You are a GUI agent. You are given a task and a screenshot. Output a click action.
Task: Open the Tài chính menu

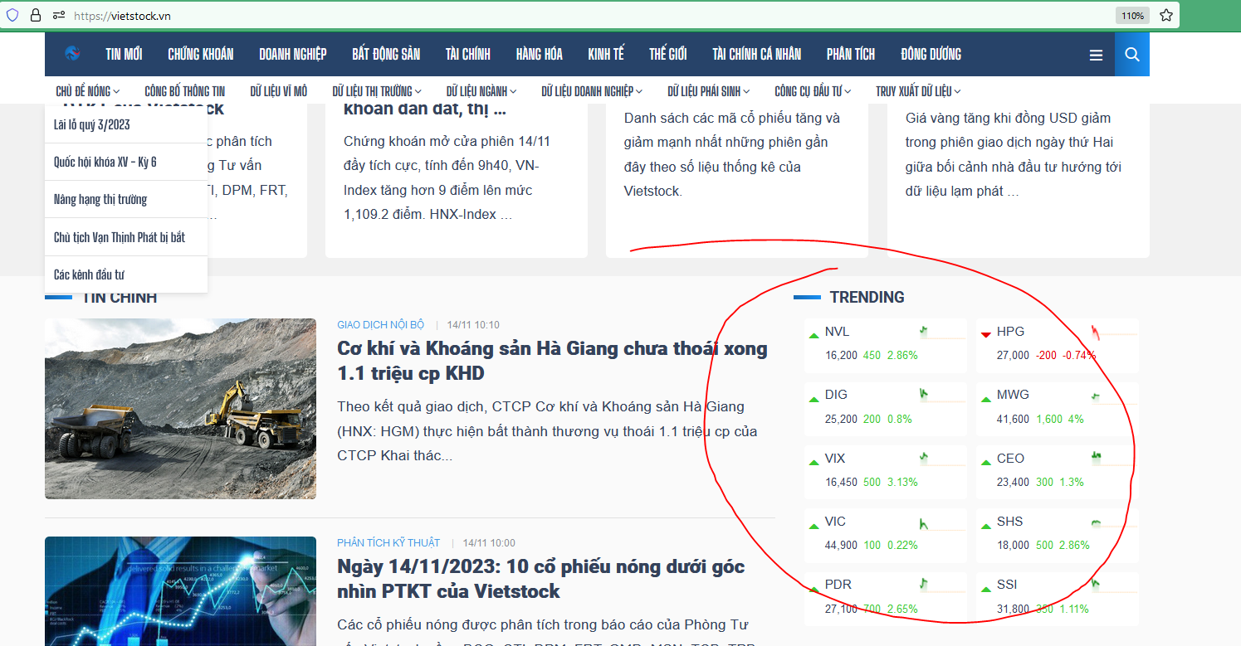[468, 55]
